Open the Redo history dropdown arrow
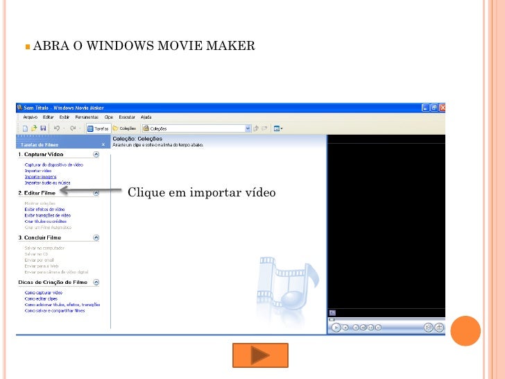This screenshot has height=379, width=505. [x=80, y=128]
